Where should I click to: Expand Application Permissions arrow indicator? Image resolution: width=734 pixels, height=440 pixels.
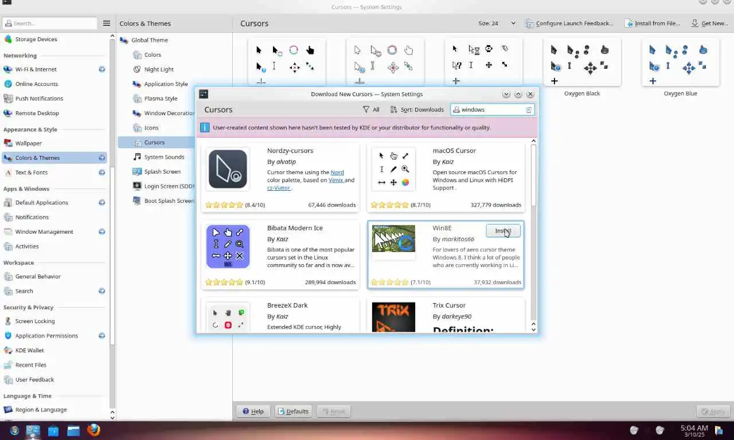click(x=101, y=336)
